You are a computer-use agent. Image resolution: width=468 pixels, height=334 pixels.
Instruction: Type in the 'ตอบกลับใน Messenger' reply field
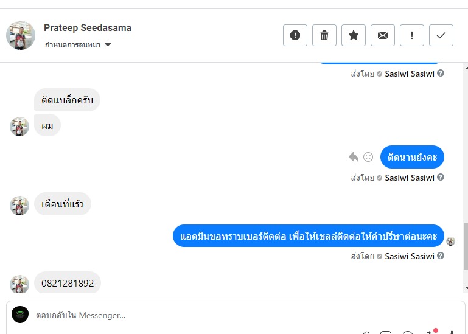(183, 315)
